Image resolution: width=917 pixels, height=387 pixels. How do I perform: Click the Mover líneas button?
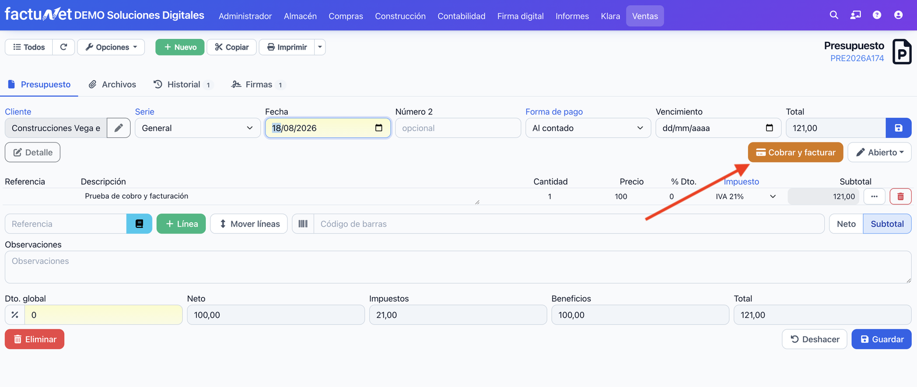(249, 224)
